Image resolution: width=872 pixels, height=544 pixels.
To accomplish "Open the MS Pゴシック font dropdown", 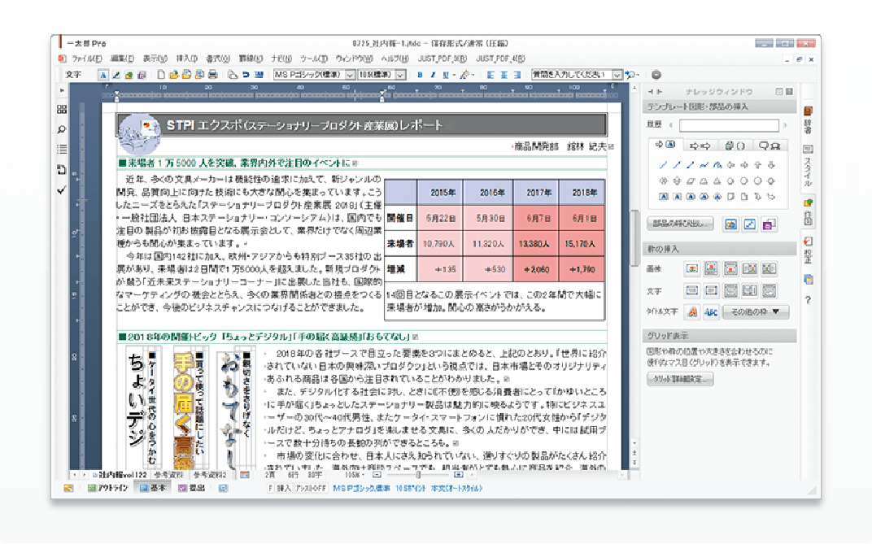I will [x=350, y=75].
